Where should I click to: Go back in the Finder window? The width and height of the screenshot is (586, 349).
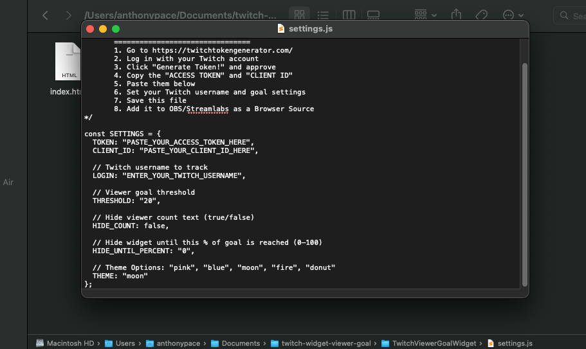(45, 15)
